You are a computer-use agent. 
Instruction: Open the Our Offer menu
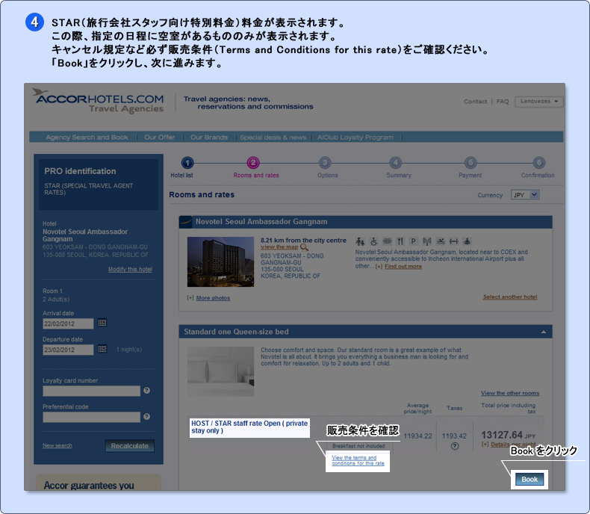[x=160, y=137]
